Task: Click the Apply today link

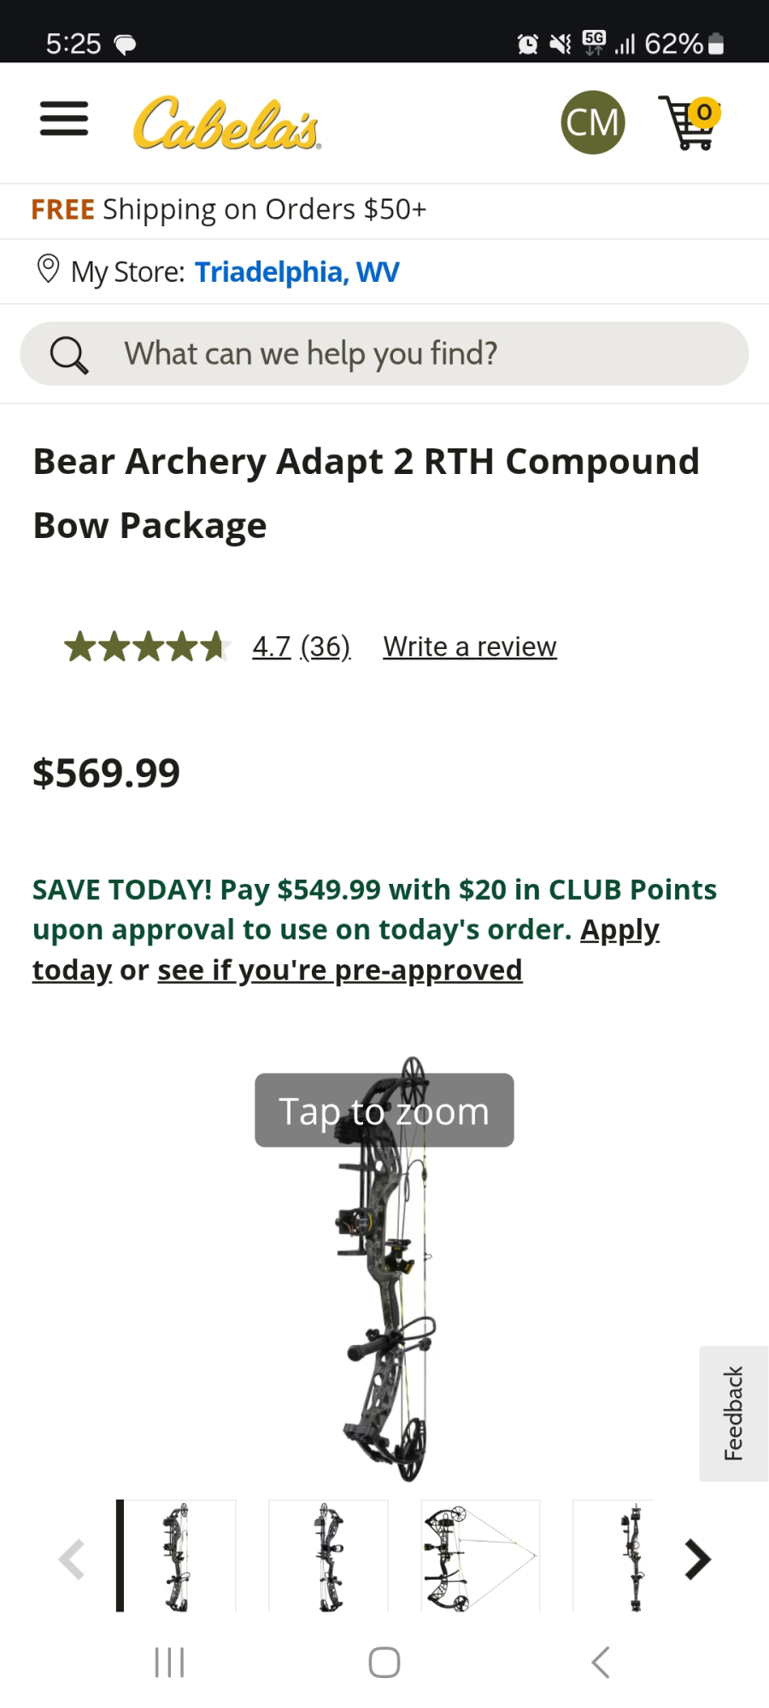Action: 619,930
